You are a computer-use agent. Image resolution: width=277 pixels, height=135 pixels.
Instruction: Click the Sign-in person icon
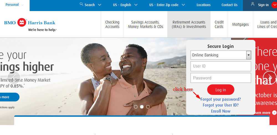pos(253,4)
